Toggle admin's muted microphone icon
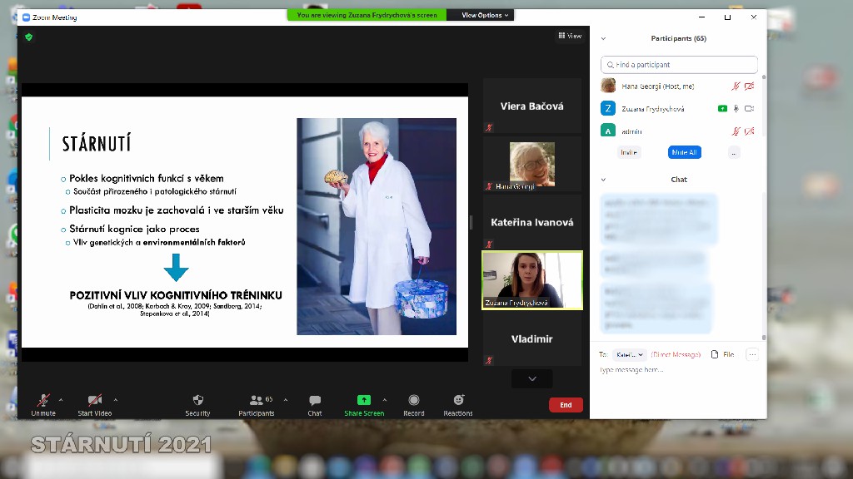Screen dimensions: 853x479 (x=736, y=131)
